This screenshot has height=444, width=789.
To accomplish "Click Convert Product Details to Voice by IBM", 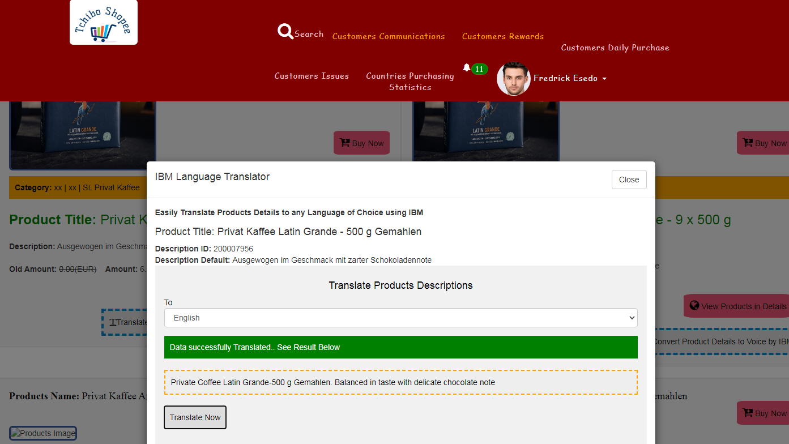I will pyautogui.click(x=721, y=341).
